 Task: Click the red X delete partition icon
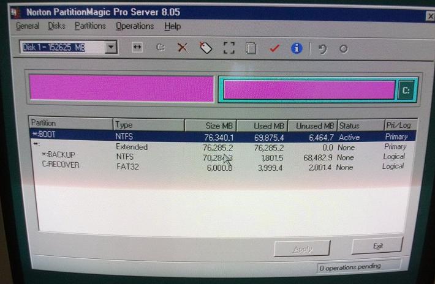[183, 48]
